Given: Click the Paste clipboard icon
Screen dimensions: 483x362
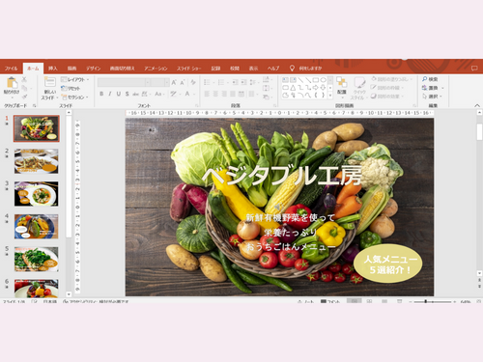Looking at the screenshot, I should (12, 83).
